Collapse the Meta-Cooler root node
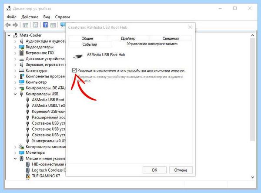The width and height of the screenshot is (261, 193). coord(9,35)
